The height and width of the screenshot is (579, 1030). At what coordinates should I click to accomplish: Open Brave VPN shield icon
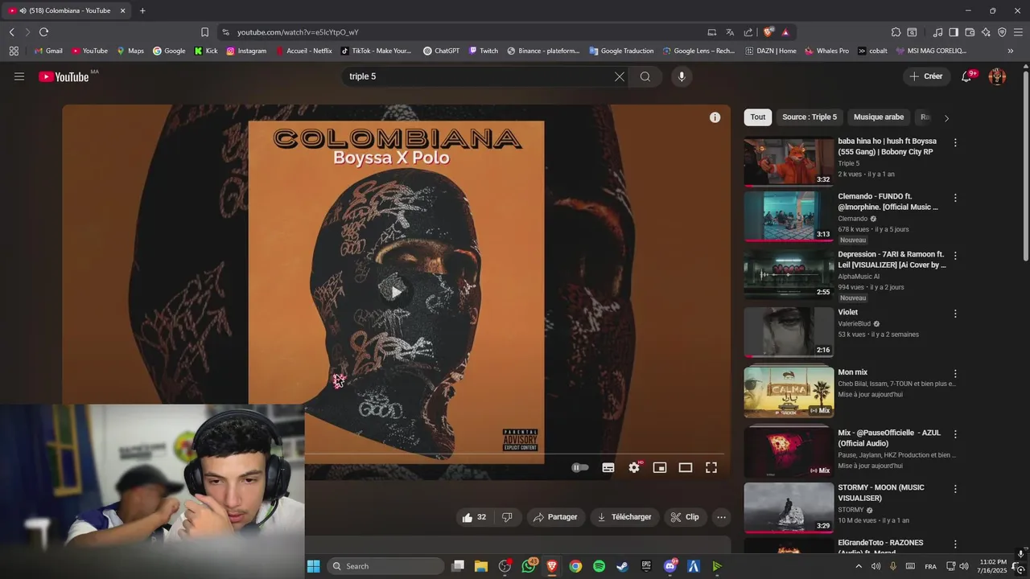(x=1002, y=32)
